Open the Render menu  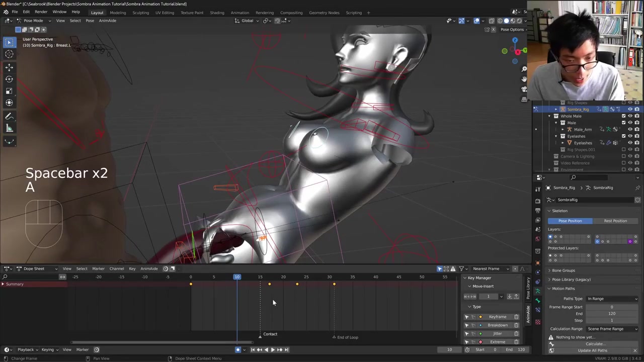(x=41, y=12)
